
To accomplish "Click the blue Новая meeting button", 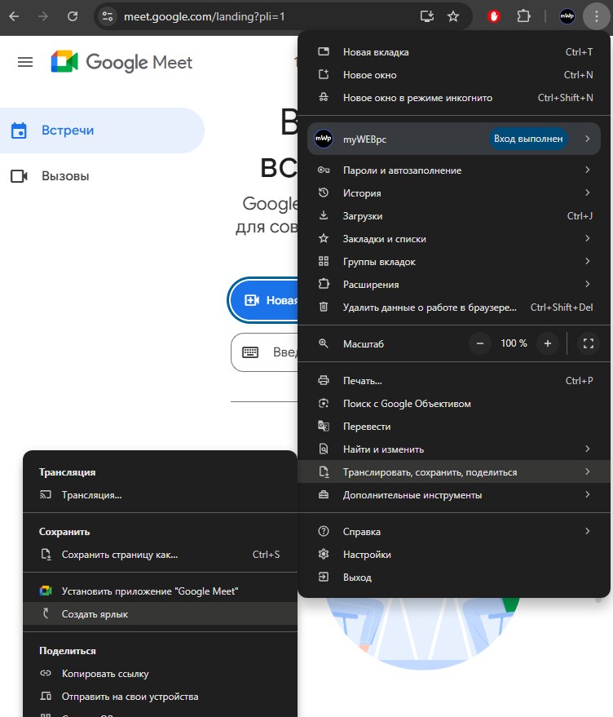I will (x=263, y=300).
